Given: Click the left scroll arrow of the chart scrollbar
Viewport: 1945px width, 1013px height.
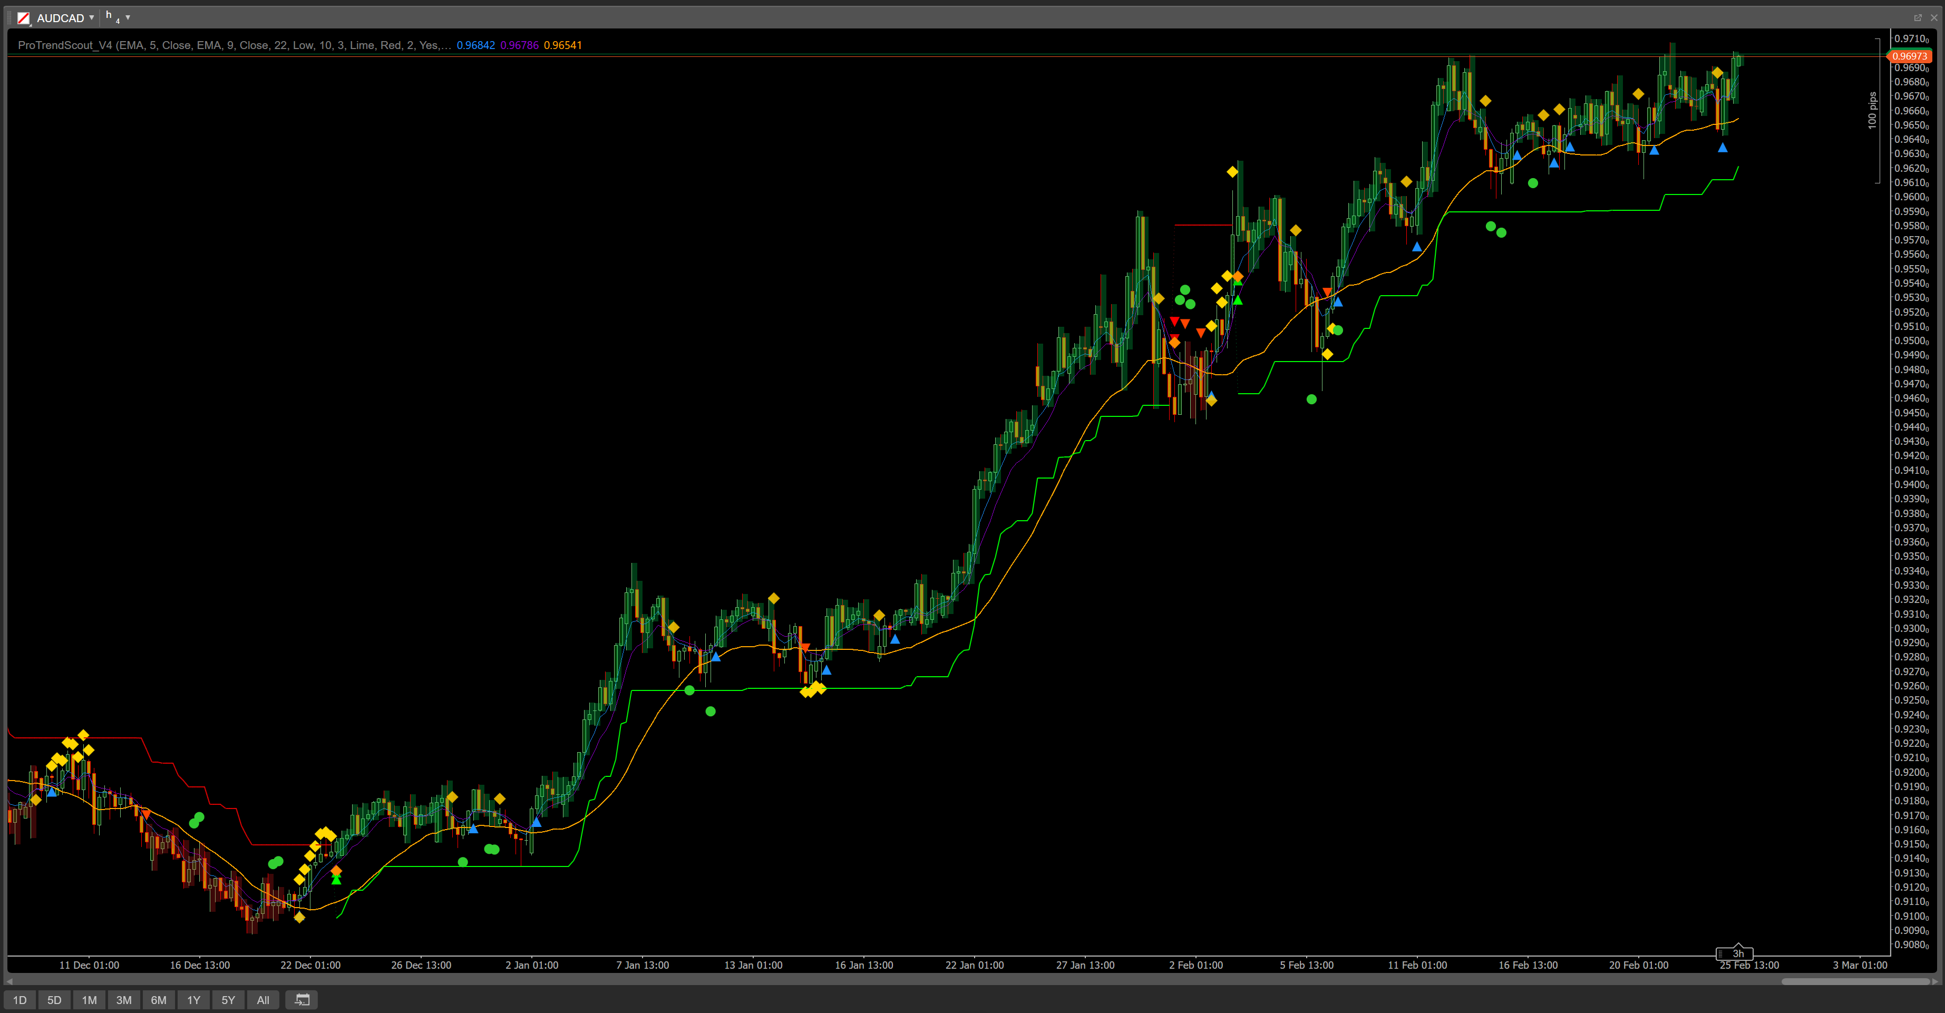Looking at the screenshot, I should [x=9, y=981].
